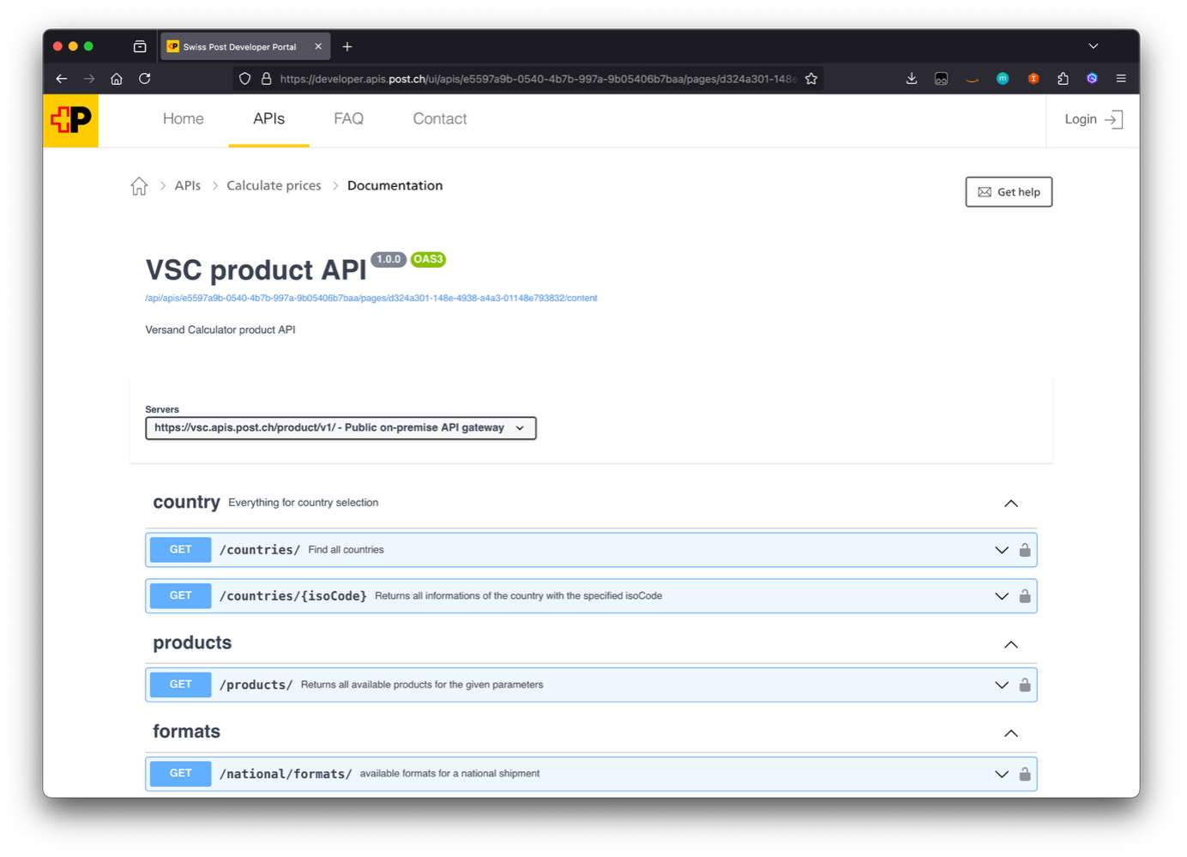
Task: Click the tracking protection shield icon
Action: (x=245, y=79)
